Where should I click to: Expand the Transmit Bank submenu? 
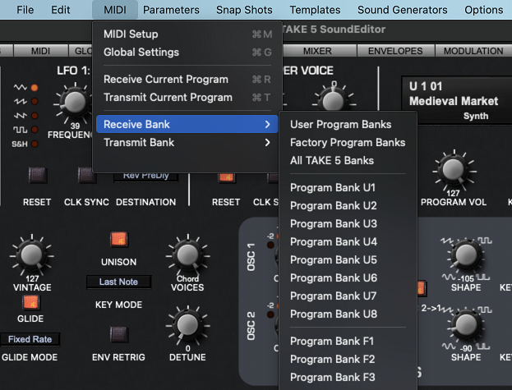coord(187,142)
